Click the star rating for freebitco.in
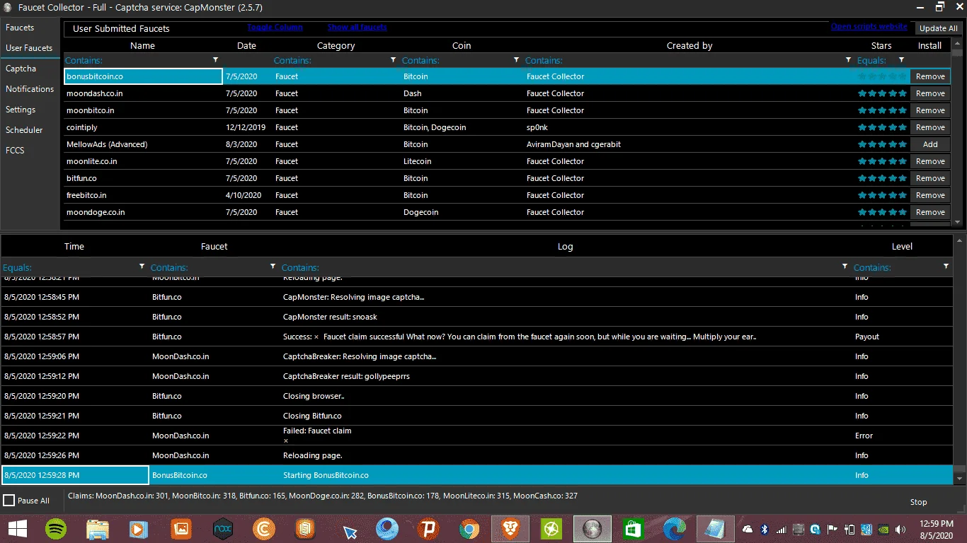The image size is (967, 543). 882,195
